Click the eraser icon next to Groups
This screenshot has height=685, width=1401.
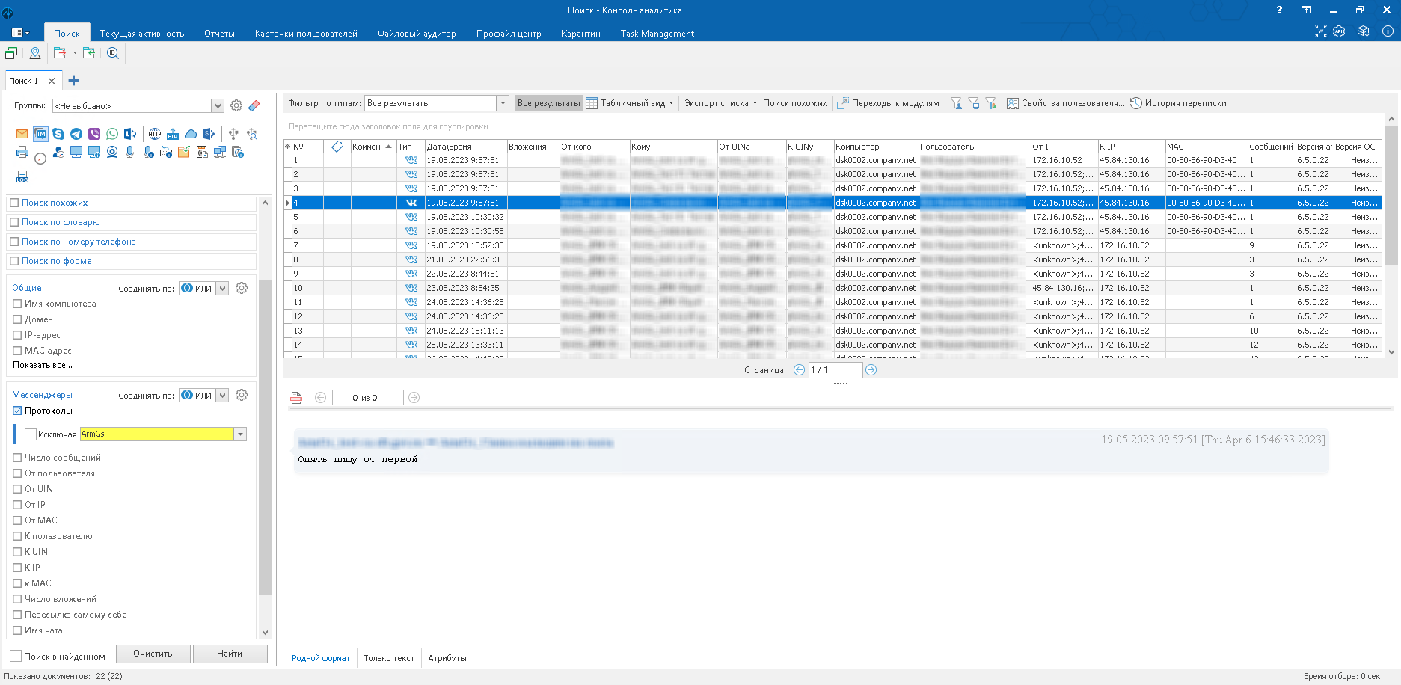pyautogui.click(x=254, y=106)
